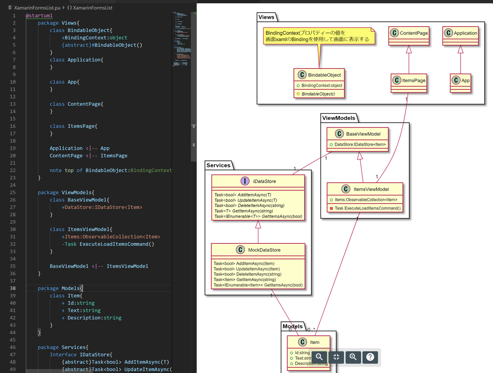Image resolution: width=493 pixels, height=373 pixels.
Task: Click the @startuml line in editor
Action: coord(39,16)
